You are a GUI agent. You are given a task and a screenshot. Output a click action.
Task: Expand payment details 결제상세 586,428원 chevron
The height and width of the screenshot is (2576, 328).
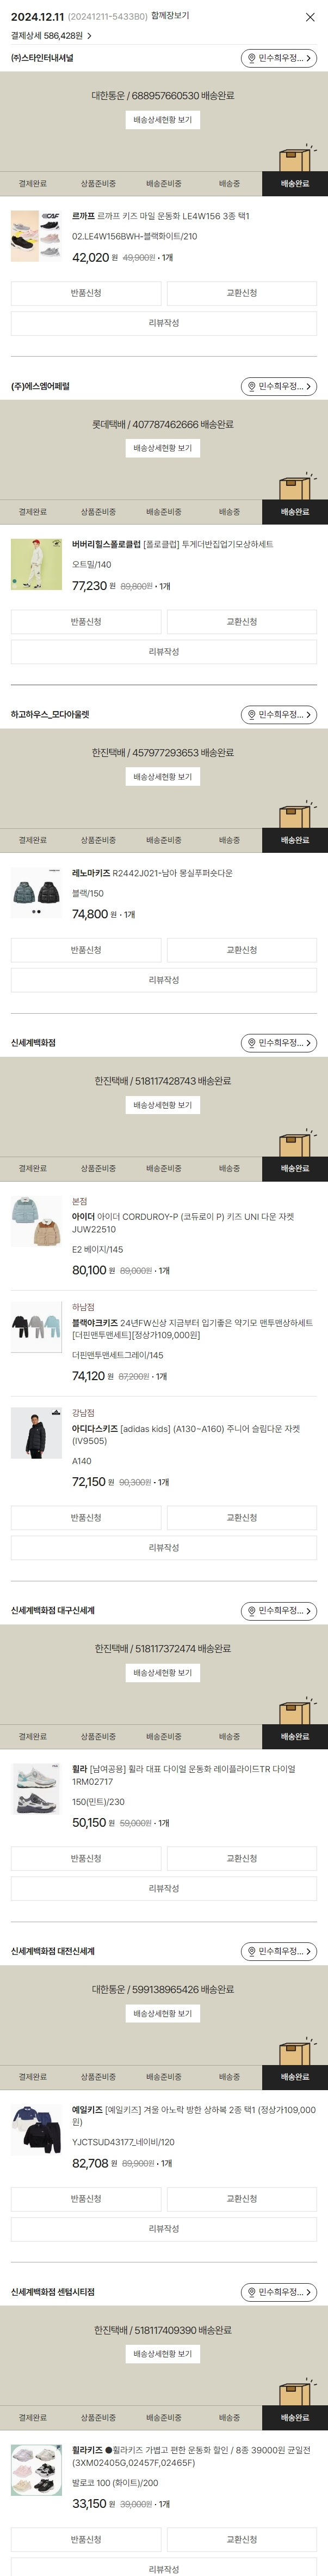pyautogui.click(x=89, y=36)
